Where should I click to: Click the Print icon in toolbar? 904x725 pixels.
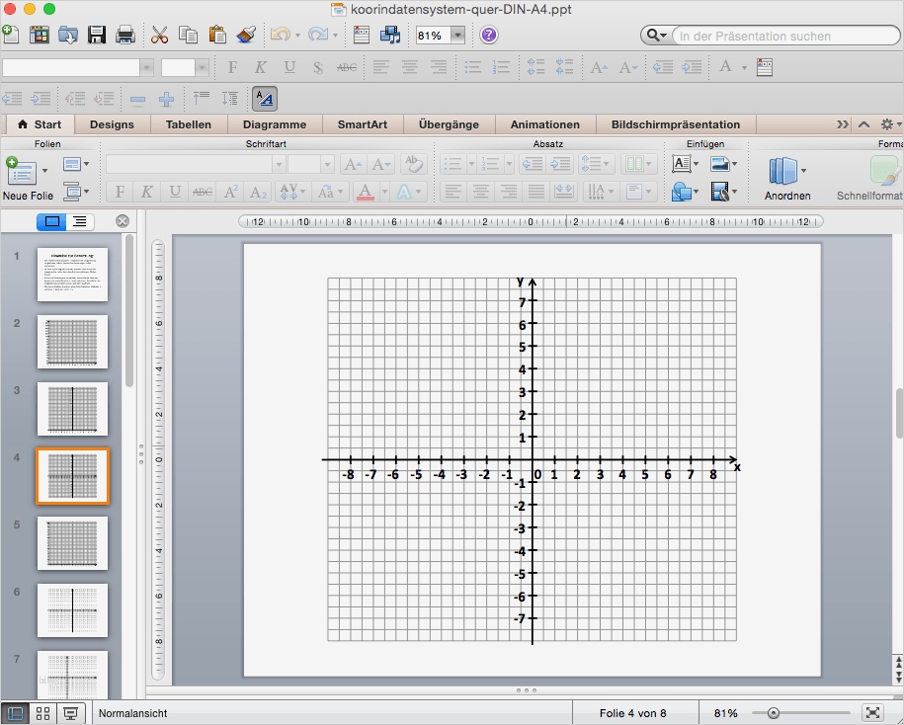coord(125,36)
